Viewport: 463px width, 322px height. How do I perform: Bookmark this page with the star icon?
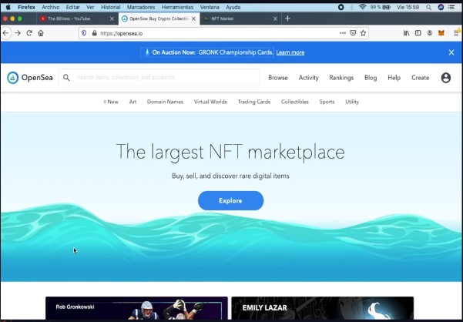point(363,33)
